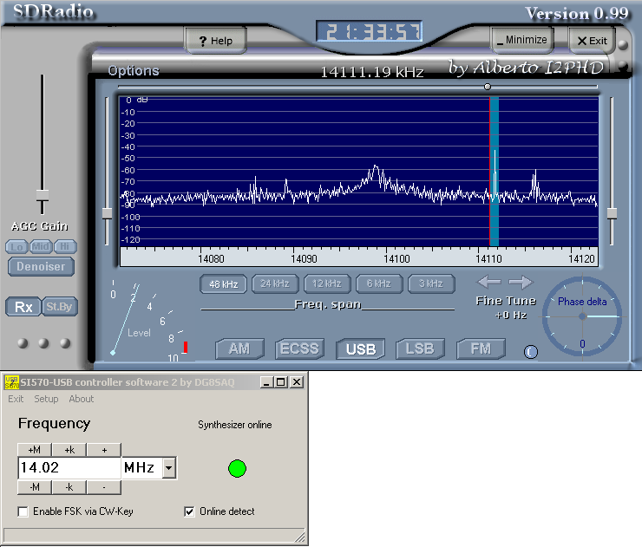Exit SDRadio using the Exit button
The image size is (642, 547).
tap(592, 41)
